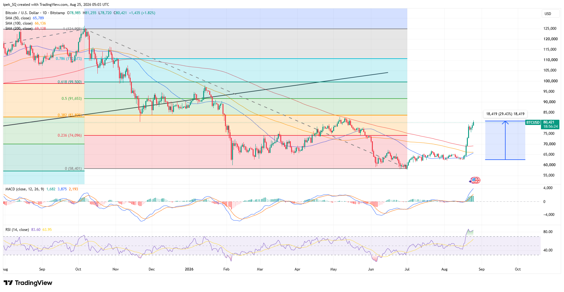Click the 90,000 price axis label

tap(549, 102)
